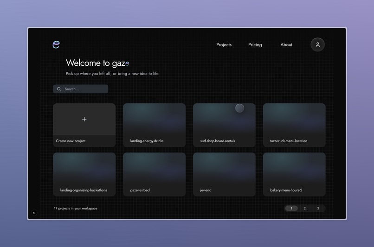This screenshot has width=374, height=247.
Task: Click the Next.js badge icon
Action: (34, 213)
